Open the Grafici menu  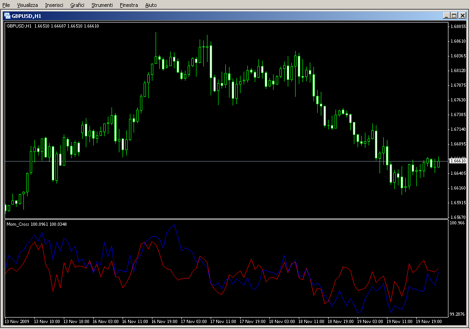point(77,5)
